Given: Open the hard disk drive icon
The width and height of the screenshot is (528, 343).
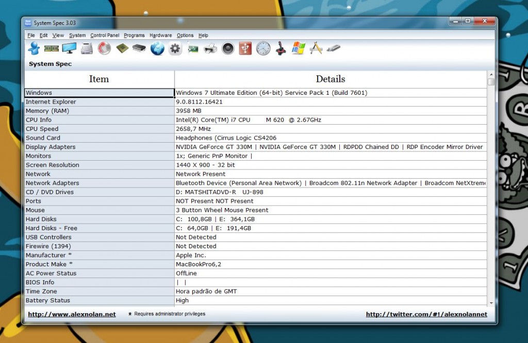Looking at the screenshot, I should pyautogui.click(x=87, y=48).
